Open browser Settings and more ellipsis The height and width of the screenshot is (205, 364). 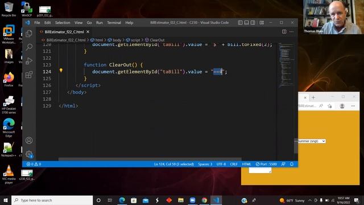point(353,106)
